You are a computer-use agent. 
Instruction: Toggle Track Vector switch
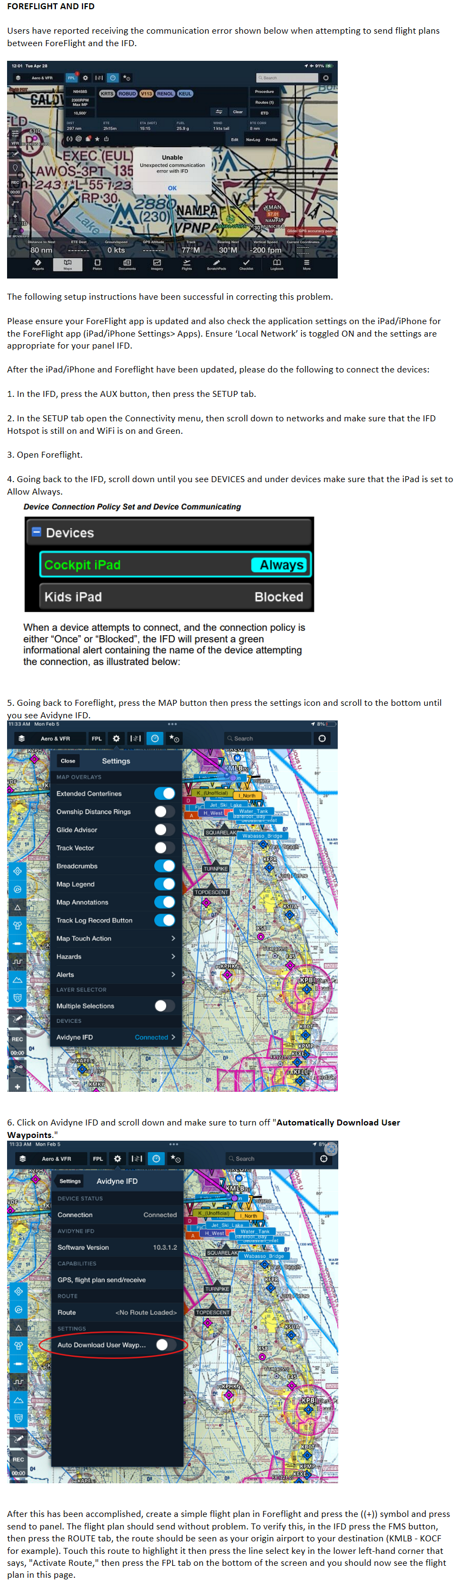(165, 848)
